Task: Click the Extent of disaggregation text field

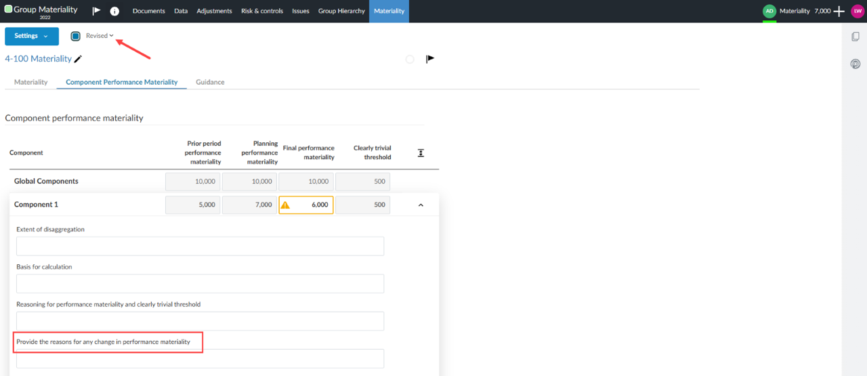Action: click(200, 246)
